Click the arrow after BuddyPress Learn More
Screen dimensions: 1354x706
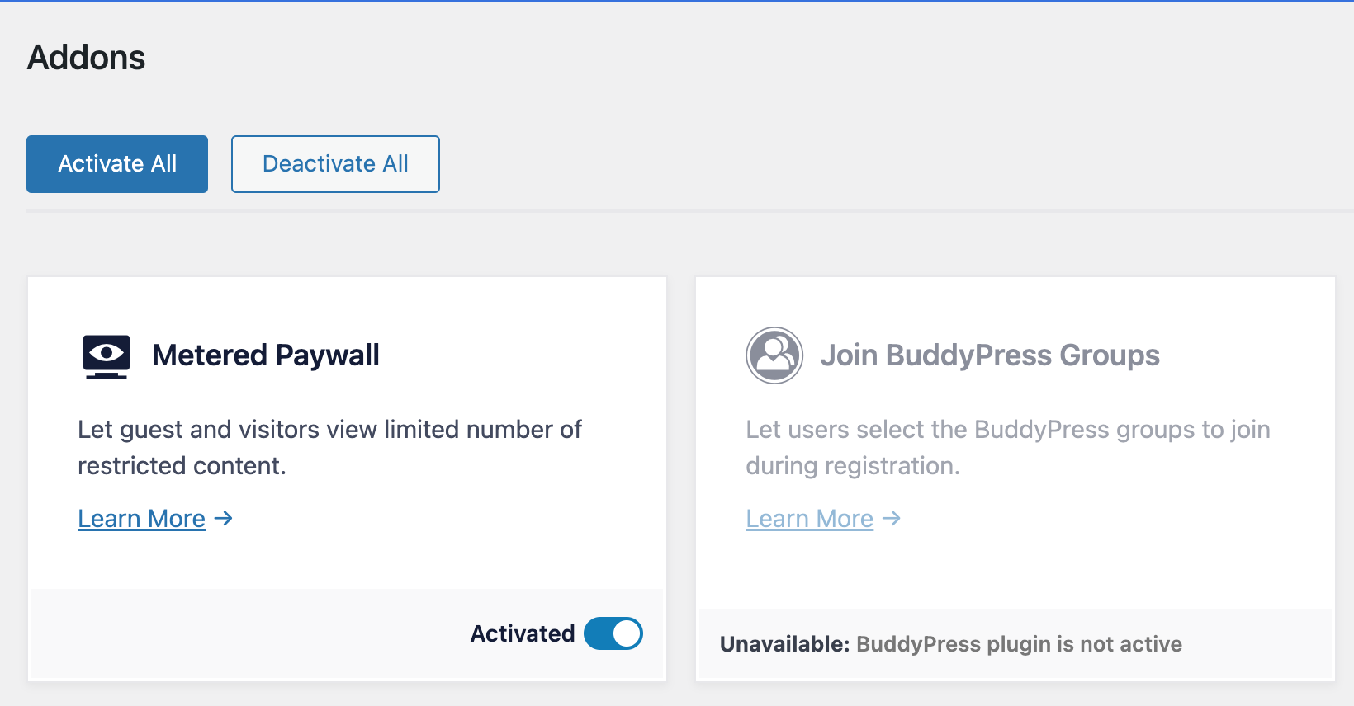(x=892, y=519)
